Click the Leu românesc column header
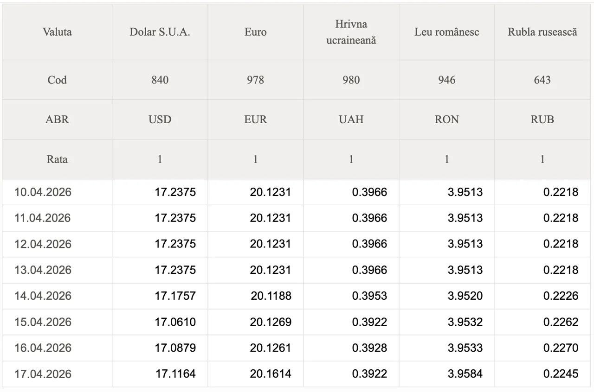This screenshot has width=594, height=392. coord(446,32)
